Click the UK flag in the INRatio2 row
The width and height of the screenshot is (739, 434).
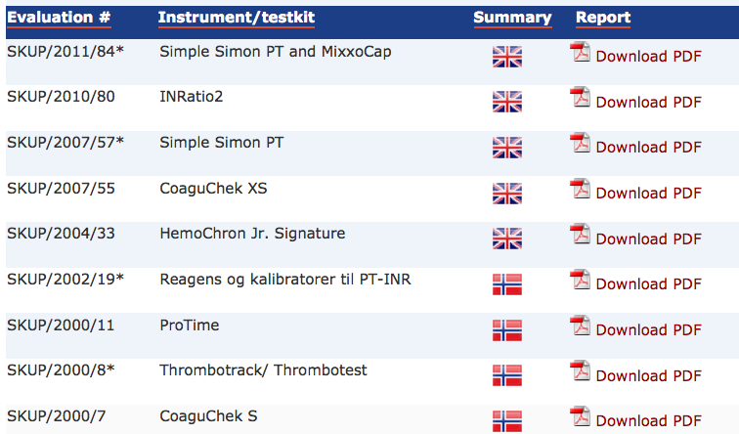click(x=507, y=102)
